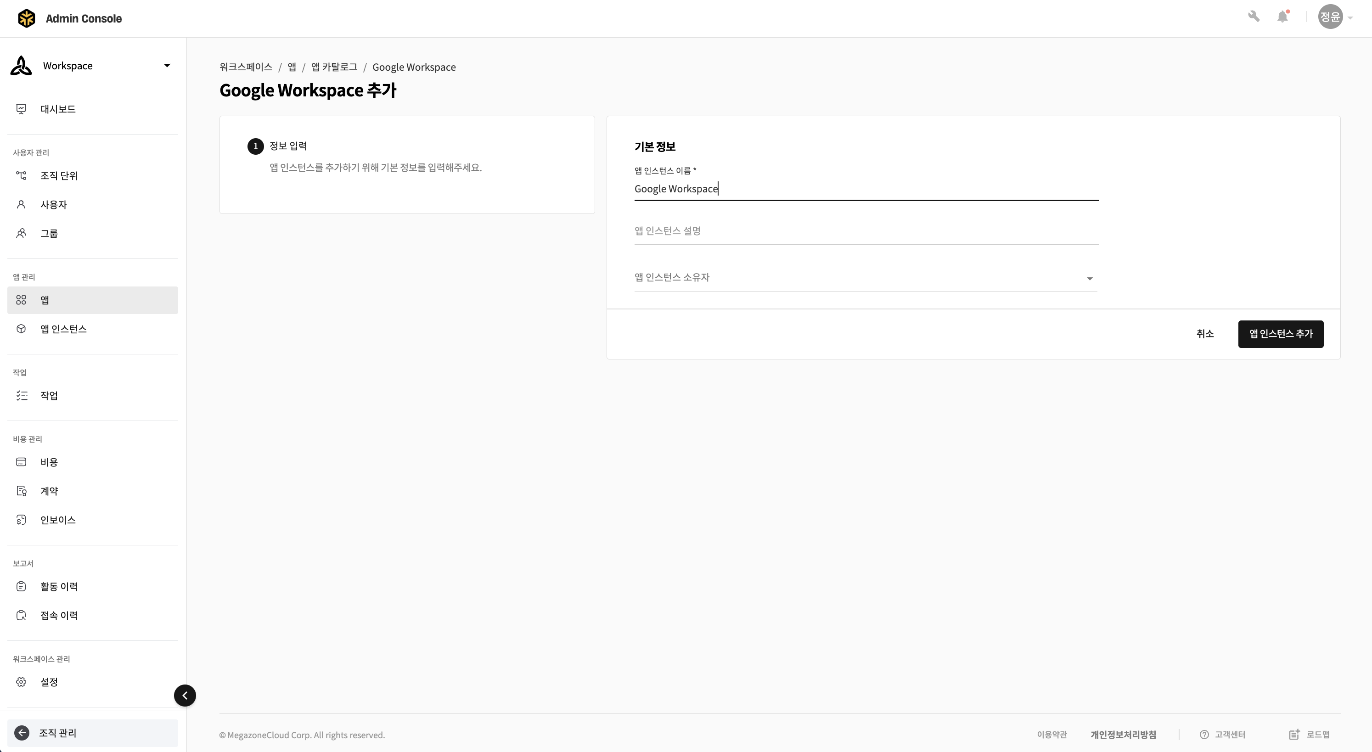Click step 1 정보 입력

click(x=277, y=146)
